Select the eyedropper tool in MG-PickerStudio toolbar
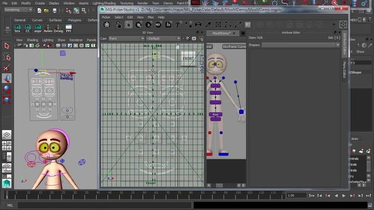This screenshot has height=210, width=374. tap(208, 24)
